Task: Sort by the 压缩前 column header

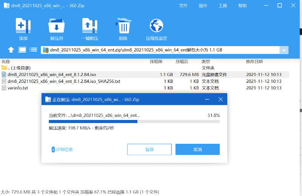Action: point(156,62)
